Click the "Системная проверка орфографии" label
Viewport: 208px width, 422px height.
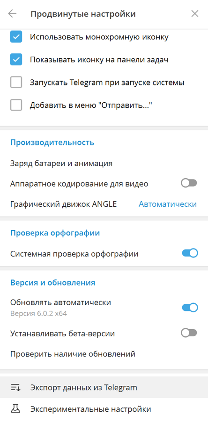[74, 254]
